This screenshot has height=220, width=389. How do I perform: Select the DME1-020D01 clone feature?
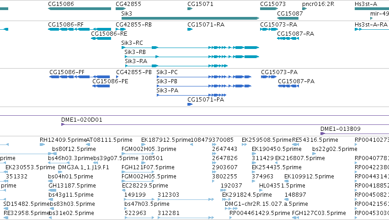225,124
